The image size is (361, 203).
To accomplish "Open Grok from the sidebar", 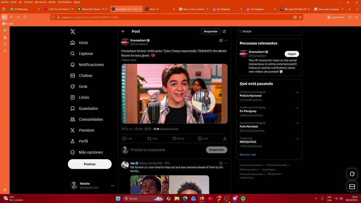I will pos(79,87).
